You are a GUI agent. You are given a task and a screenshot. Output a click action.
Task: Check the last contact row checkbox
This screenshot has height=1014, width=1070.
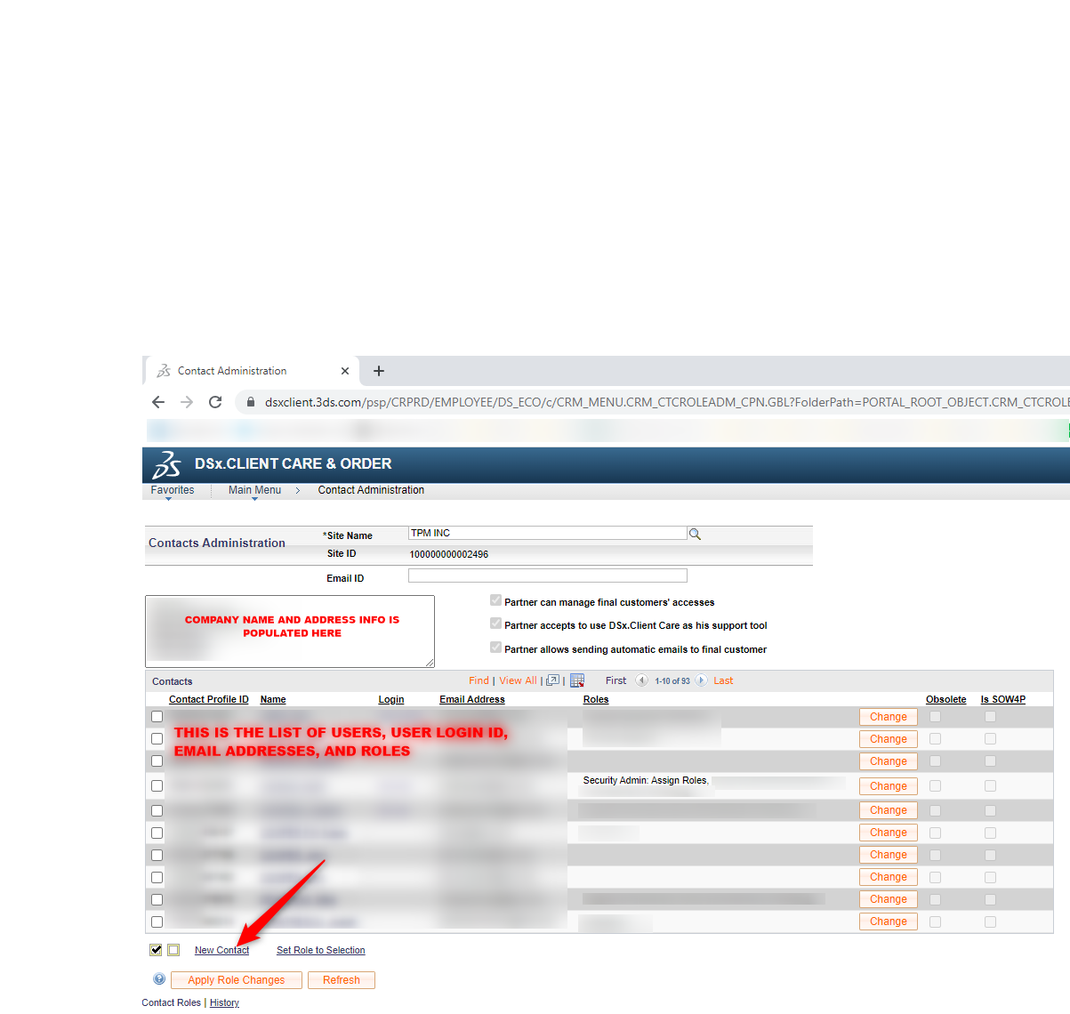[157, 922]
